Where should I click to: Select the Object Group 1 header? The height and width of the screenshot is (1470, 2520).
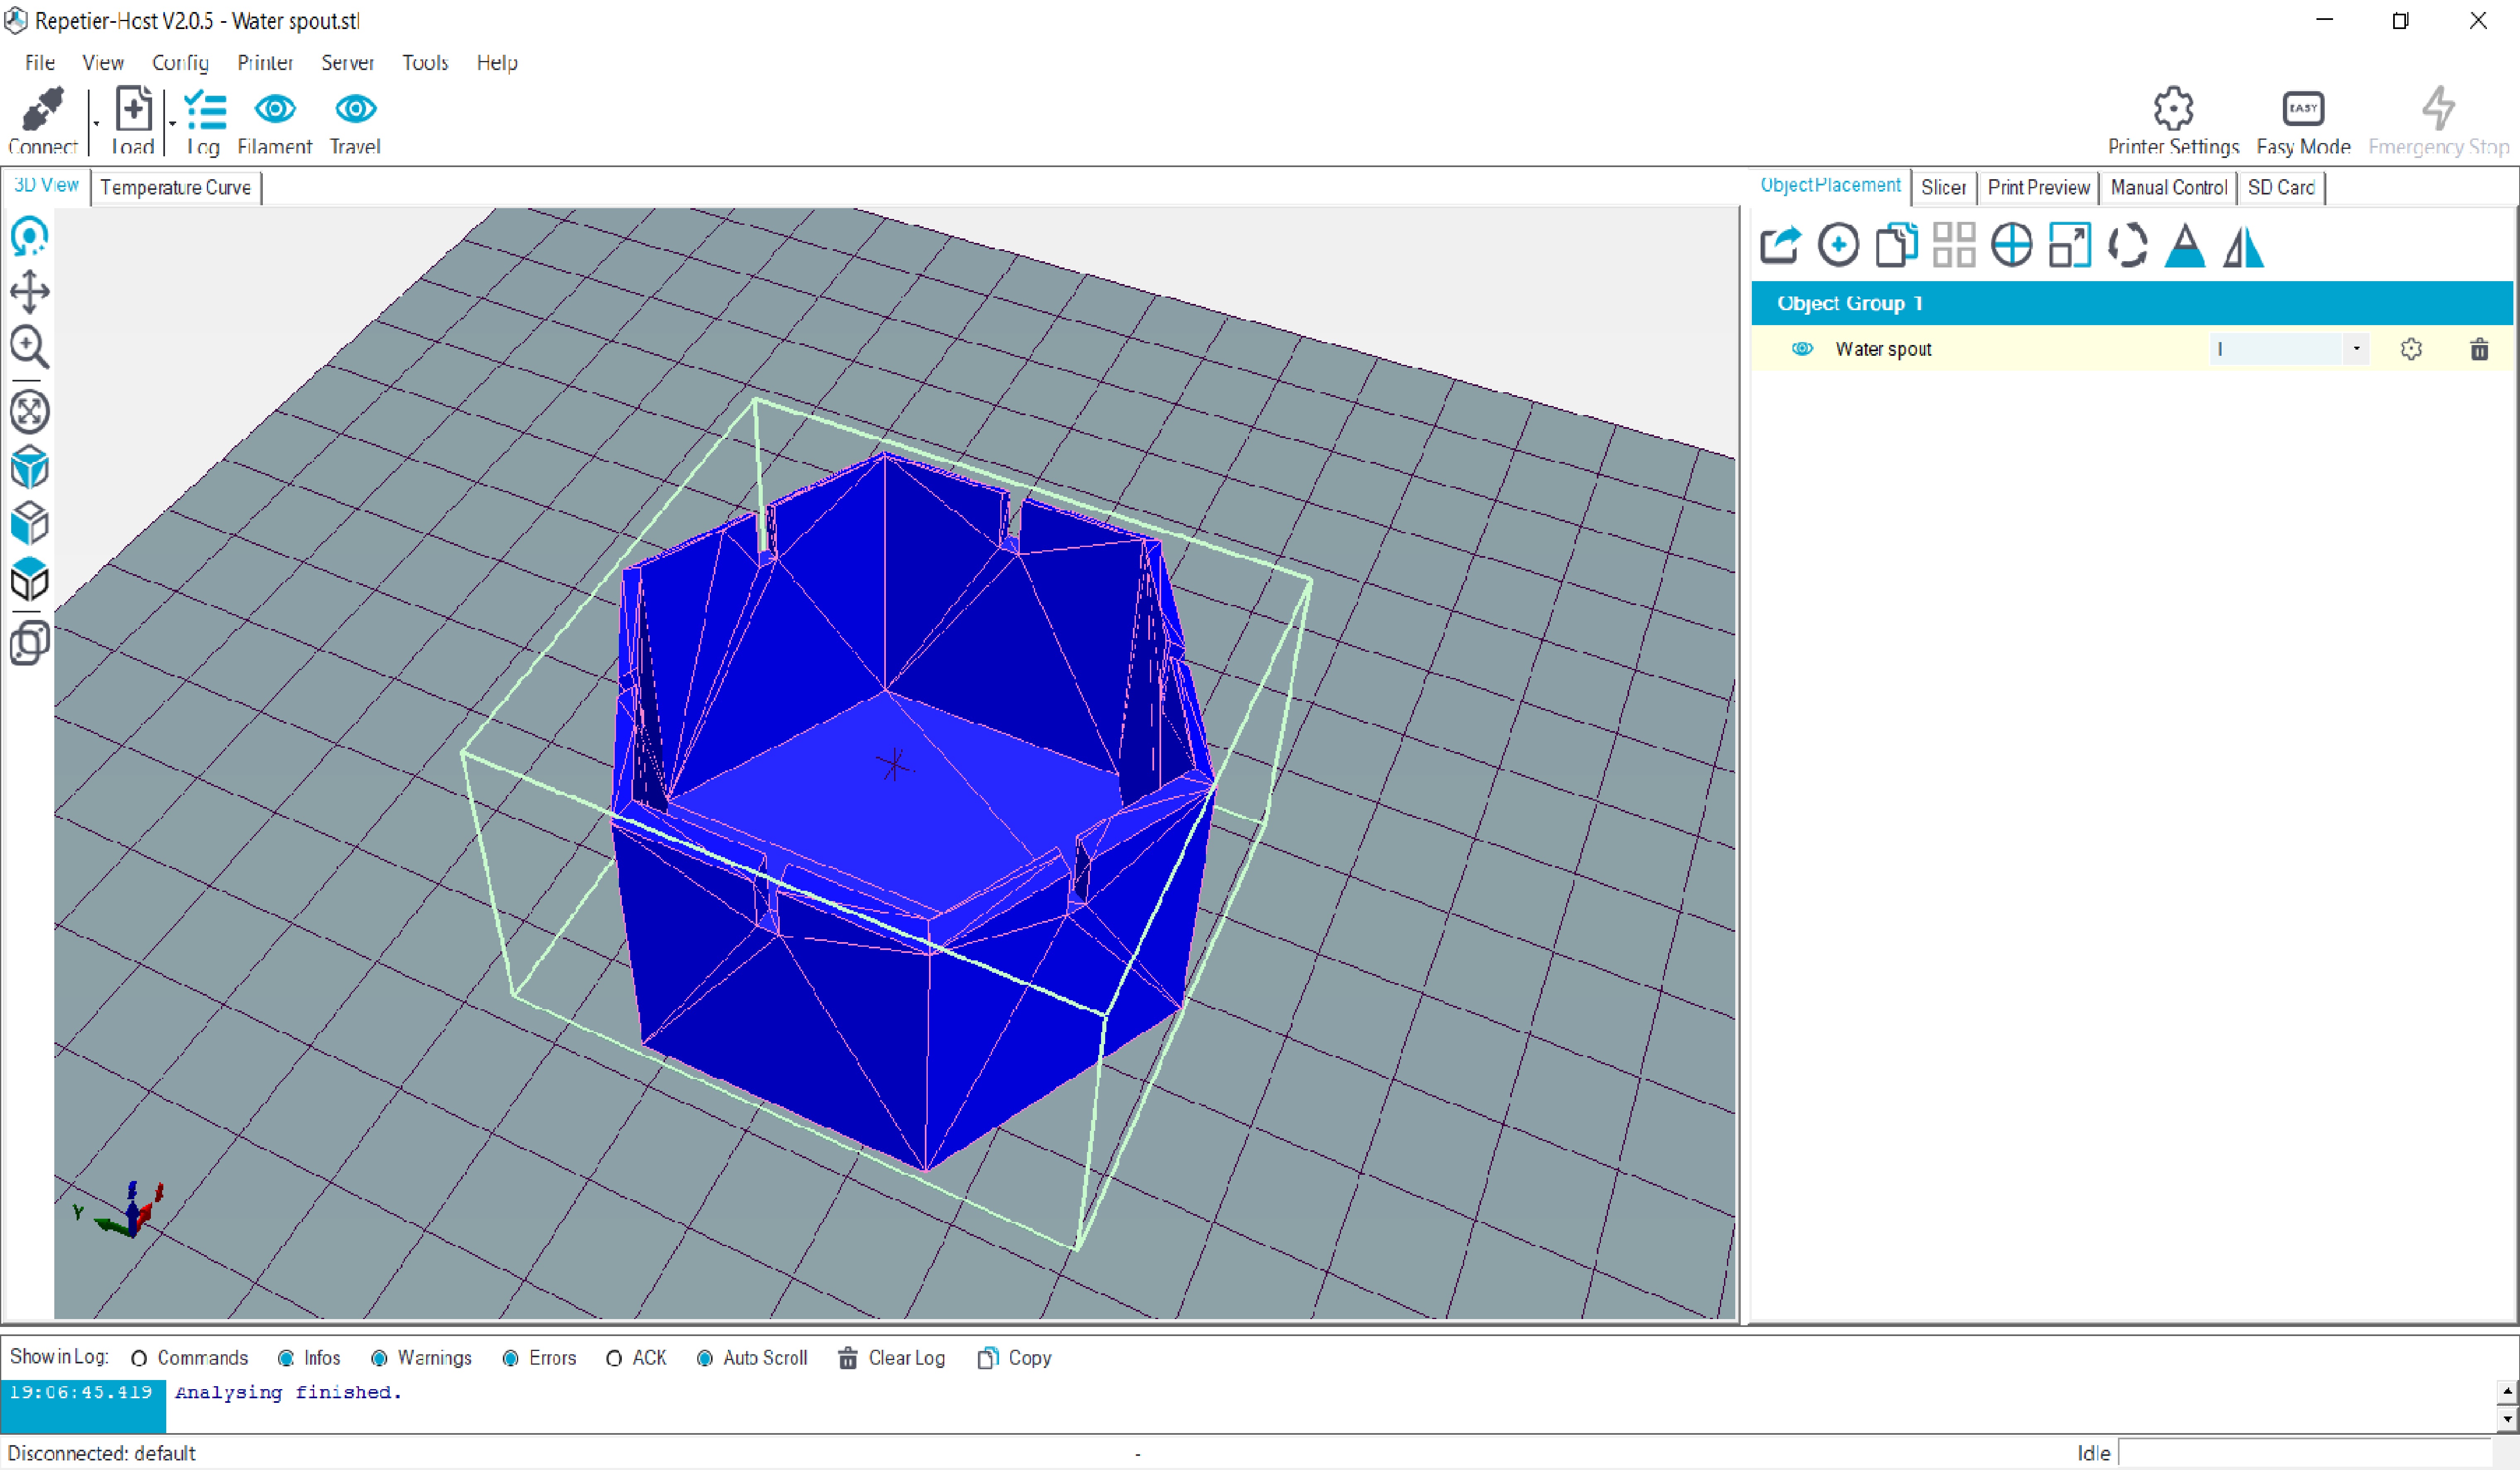click(2132, 303)
